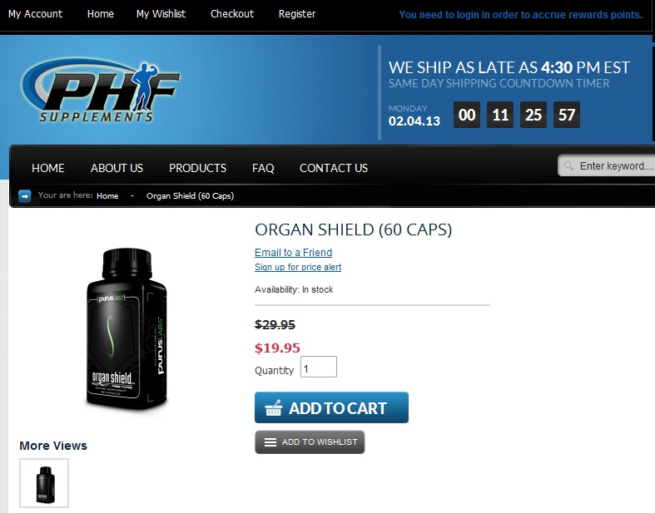Open the FAQ navigation item
Image resolution: width=655 pixels, height=513 pixels.
point(263,168)
